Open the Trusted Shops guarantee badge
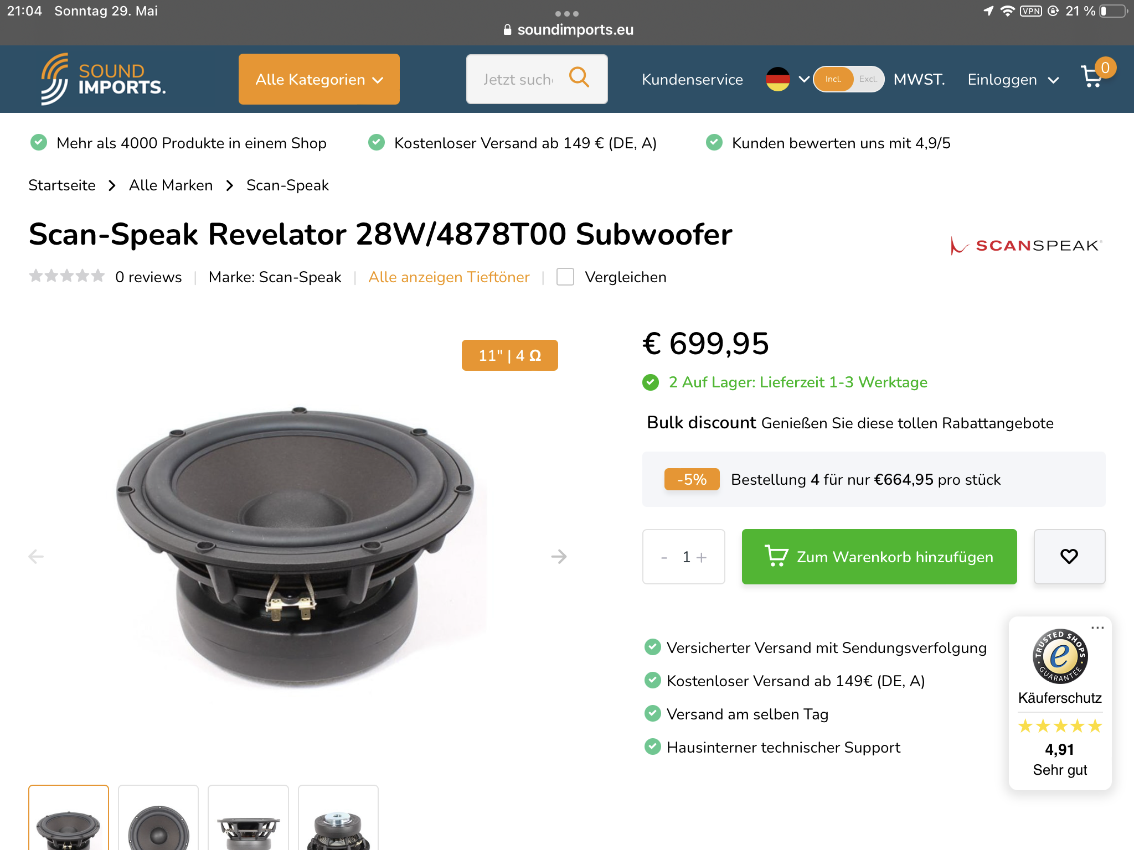 click(1060, 703)
